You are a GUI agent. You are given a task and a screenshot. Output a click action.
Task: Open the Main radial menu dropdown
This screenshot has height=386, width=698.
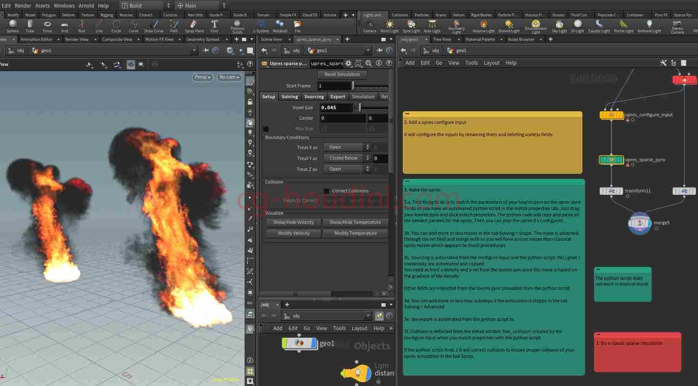tap(201, 5)
